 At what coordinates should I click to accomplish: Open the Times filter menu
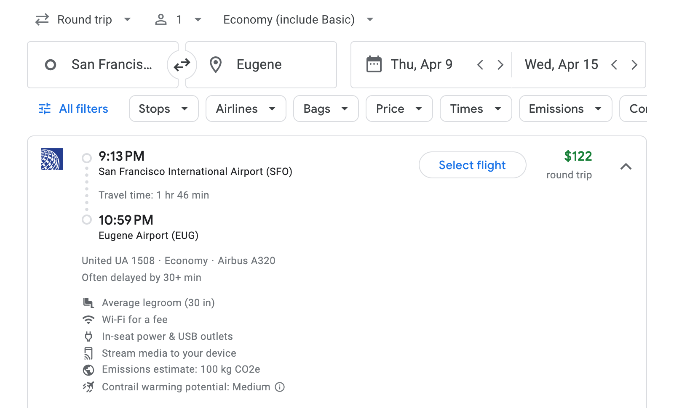pos(475,109)
